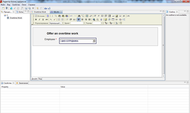
Task: Insert a selection list form field
Action: [x=110, y=16]
